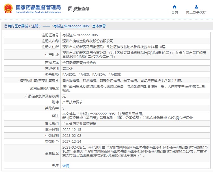Go to 首页 link text
The width and height of the screenshot is (213, 172).
[175, 12]
